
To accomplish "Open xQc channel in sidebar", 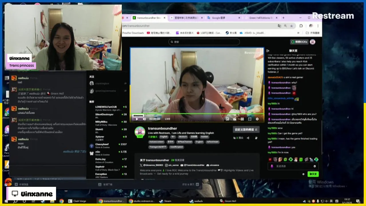I will (x=108, y=153).
